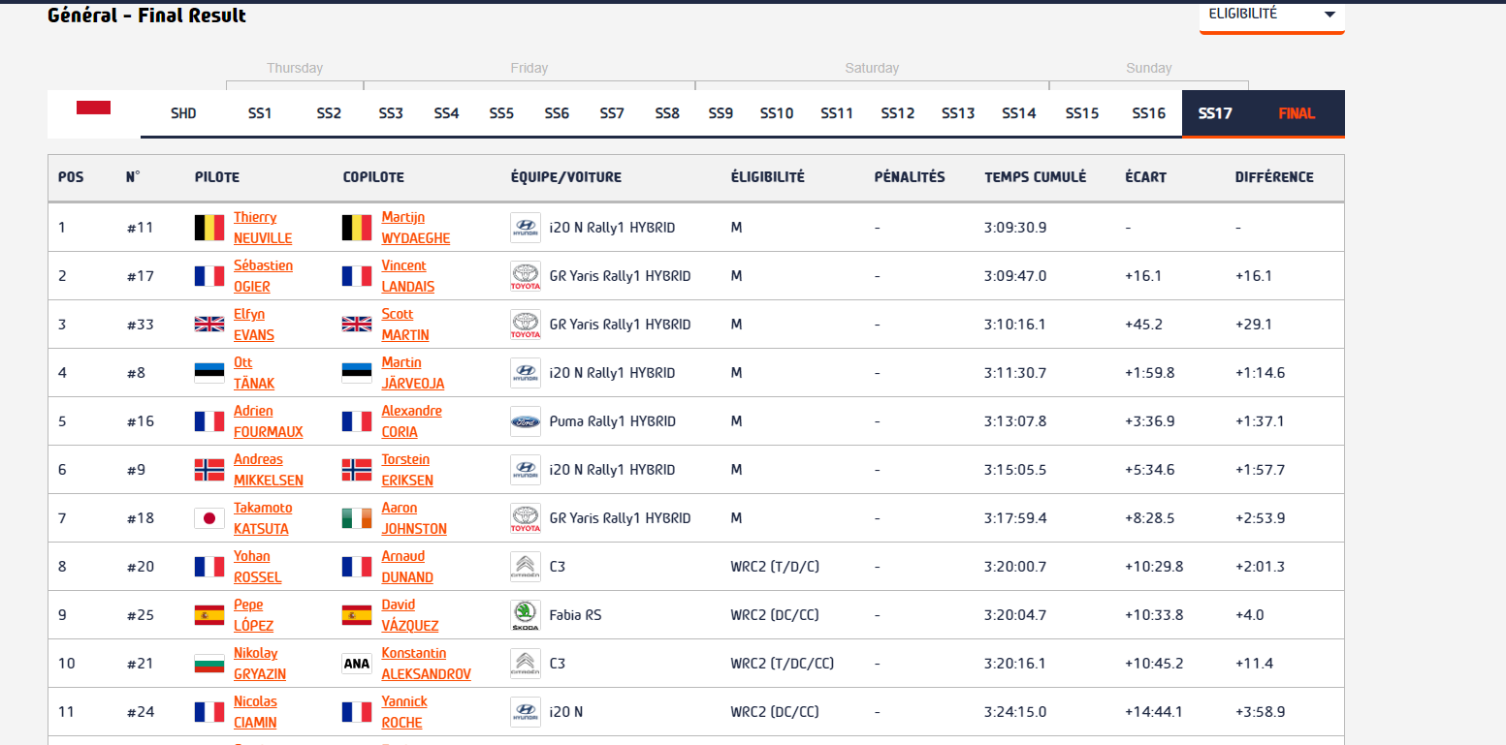Click Hyundai logo in Tänak's row
This screenshot has width=1506, height=745.
[526, 373]
